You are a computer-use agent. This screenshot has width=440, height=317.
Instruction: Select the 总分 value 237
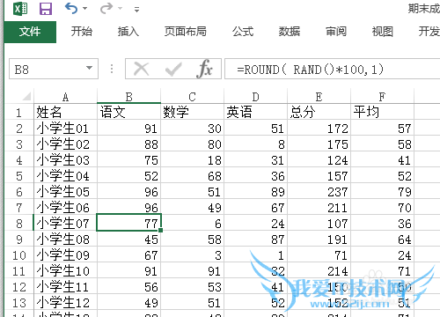(x=319, y=191)
